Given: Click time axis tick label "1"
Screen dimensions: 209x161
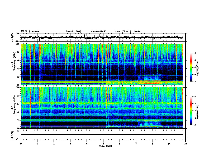Looking at the screenshot, I should (37, 144).
